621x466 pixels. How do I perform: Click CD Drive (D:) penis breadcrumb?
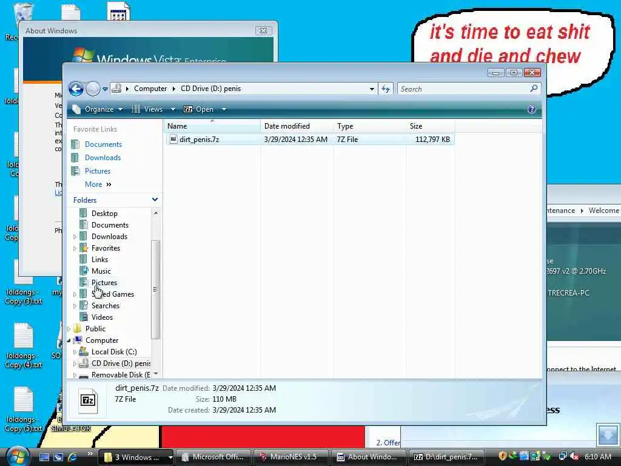click(x=210, y=89)
